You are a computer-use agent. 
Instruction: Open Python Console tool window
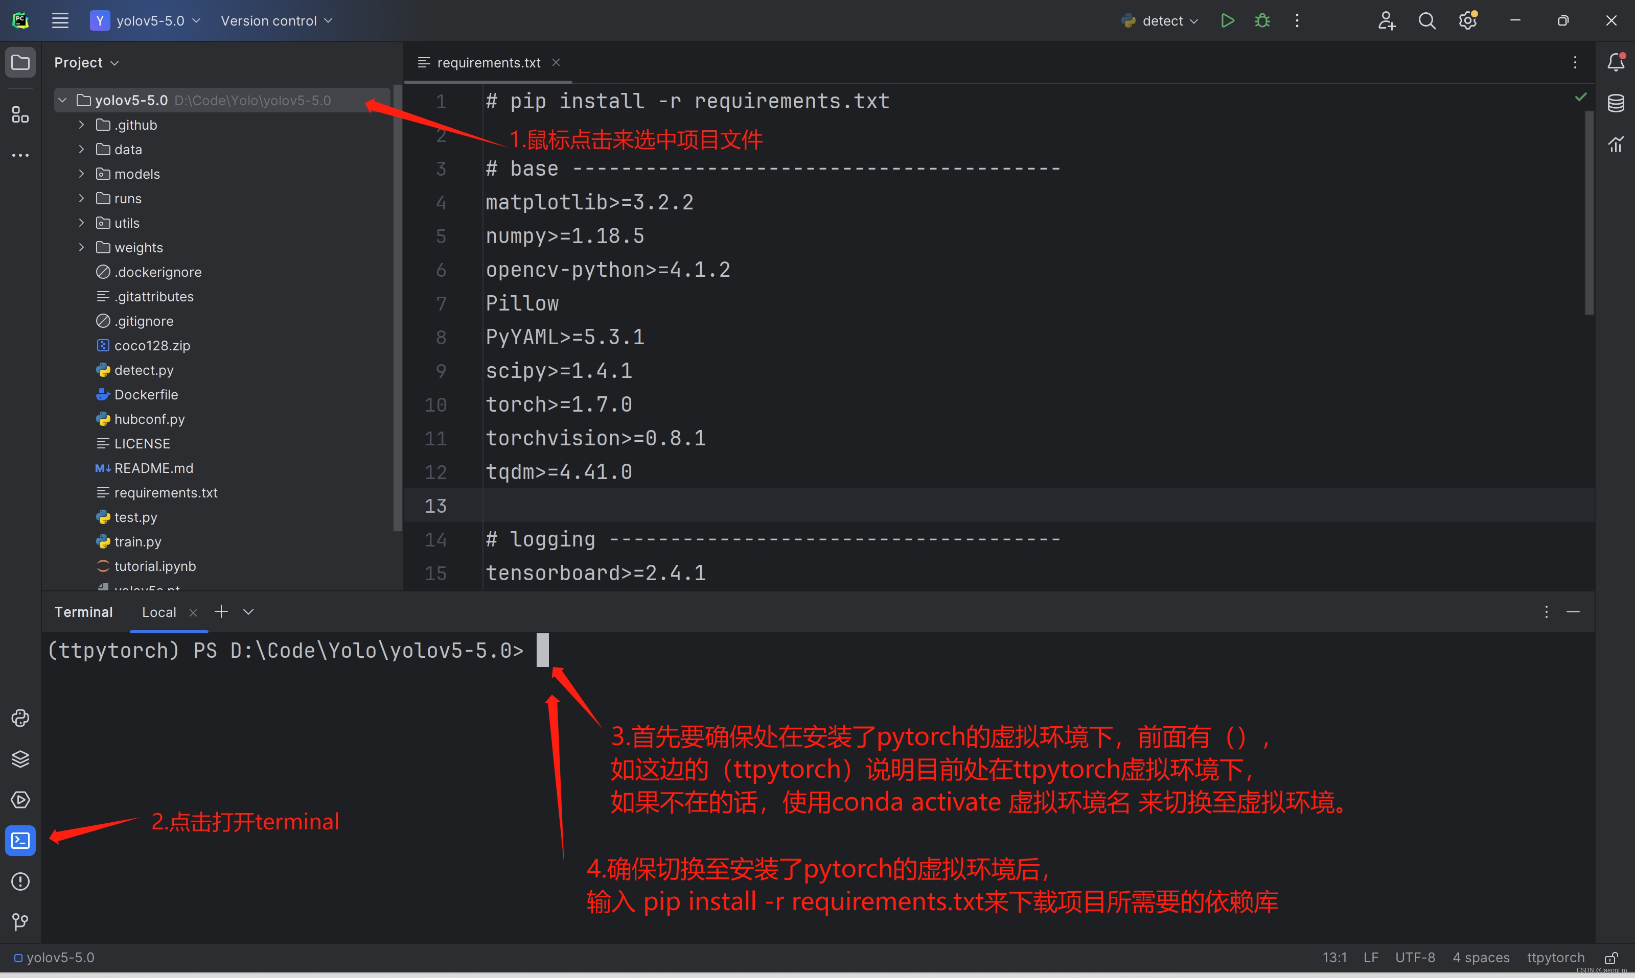click(x=20, y=718)
